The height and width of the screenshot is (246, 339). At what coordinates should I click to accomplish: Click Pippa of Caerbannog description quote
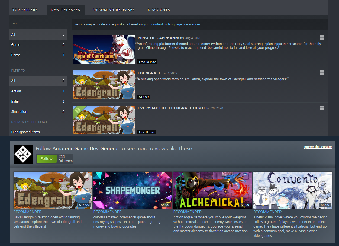pyautogui.click(x=229, y=46)
